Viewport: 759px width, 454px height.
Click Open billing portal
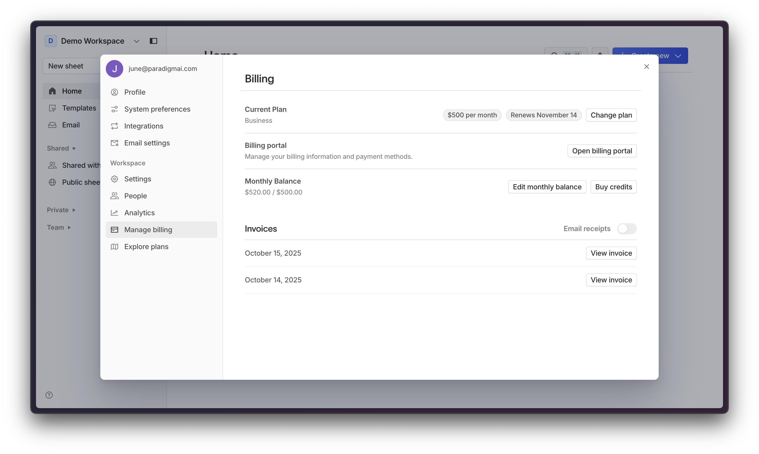click(x=602, y=151)
